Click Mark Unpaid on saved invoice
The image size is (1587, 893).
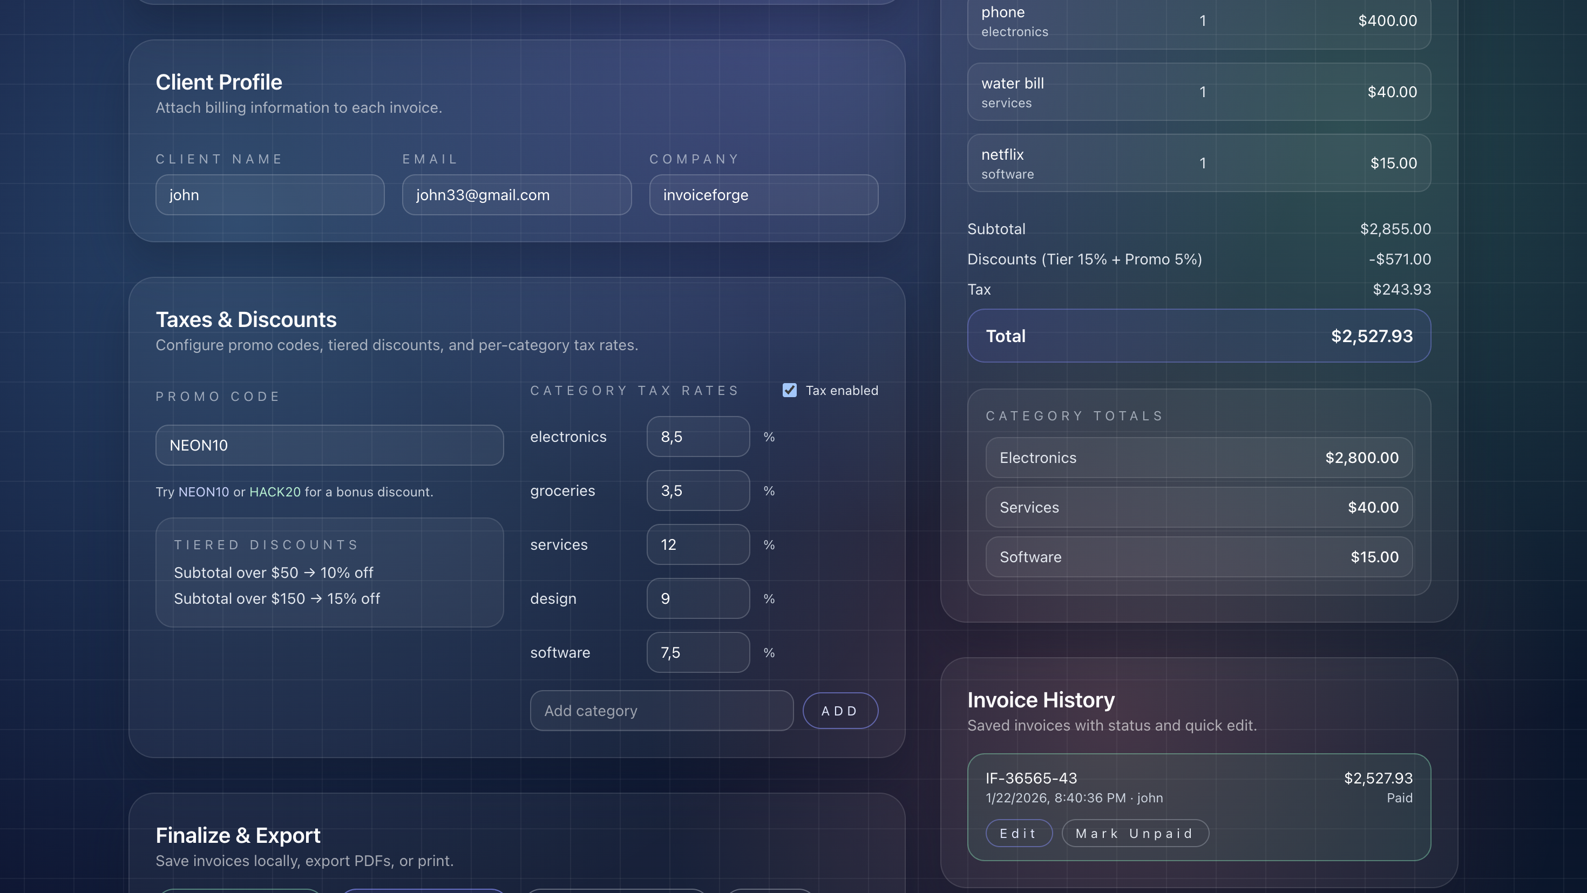click(1134, 833)
